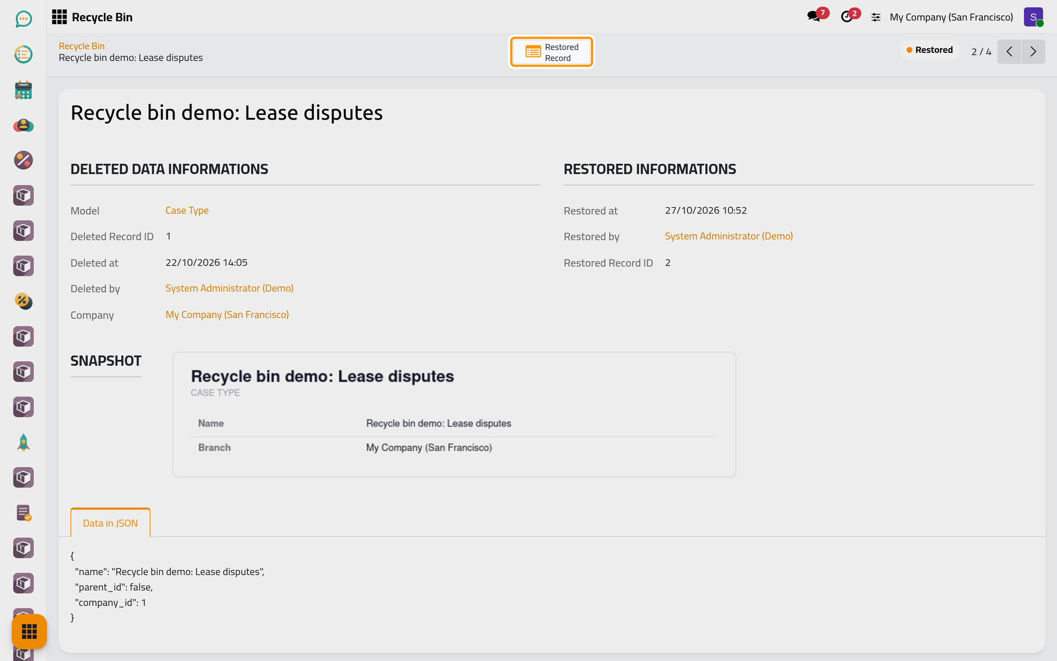This screenshot has height=661, width=1057.
Task: Open the debug settings sliders icon
Action: point(876,18)
